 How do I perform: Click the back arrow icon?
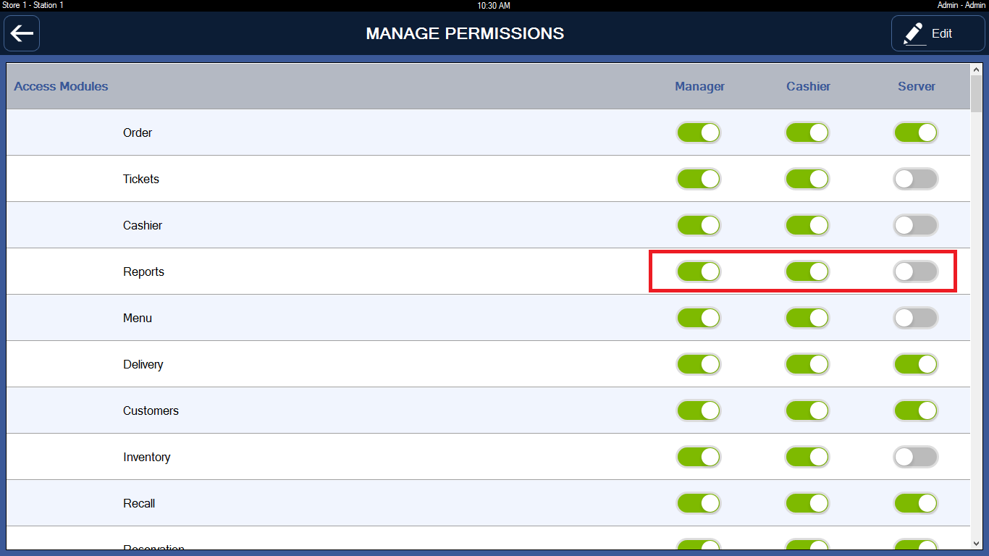22,33
